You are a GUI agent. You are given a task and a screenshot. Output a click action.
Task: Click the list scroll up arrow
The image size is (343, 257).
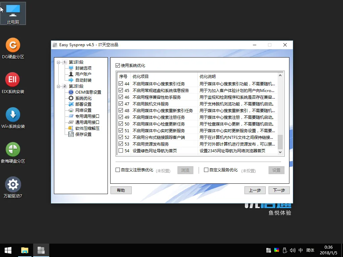[280, 75]
